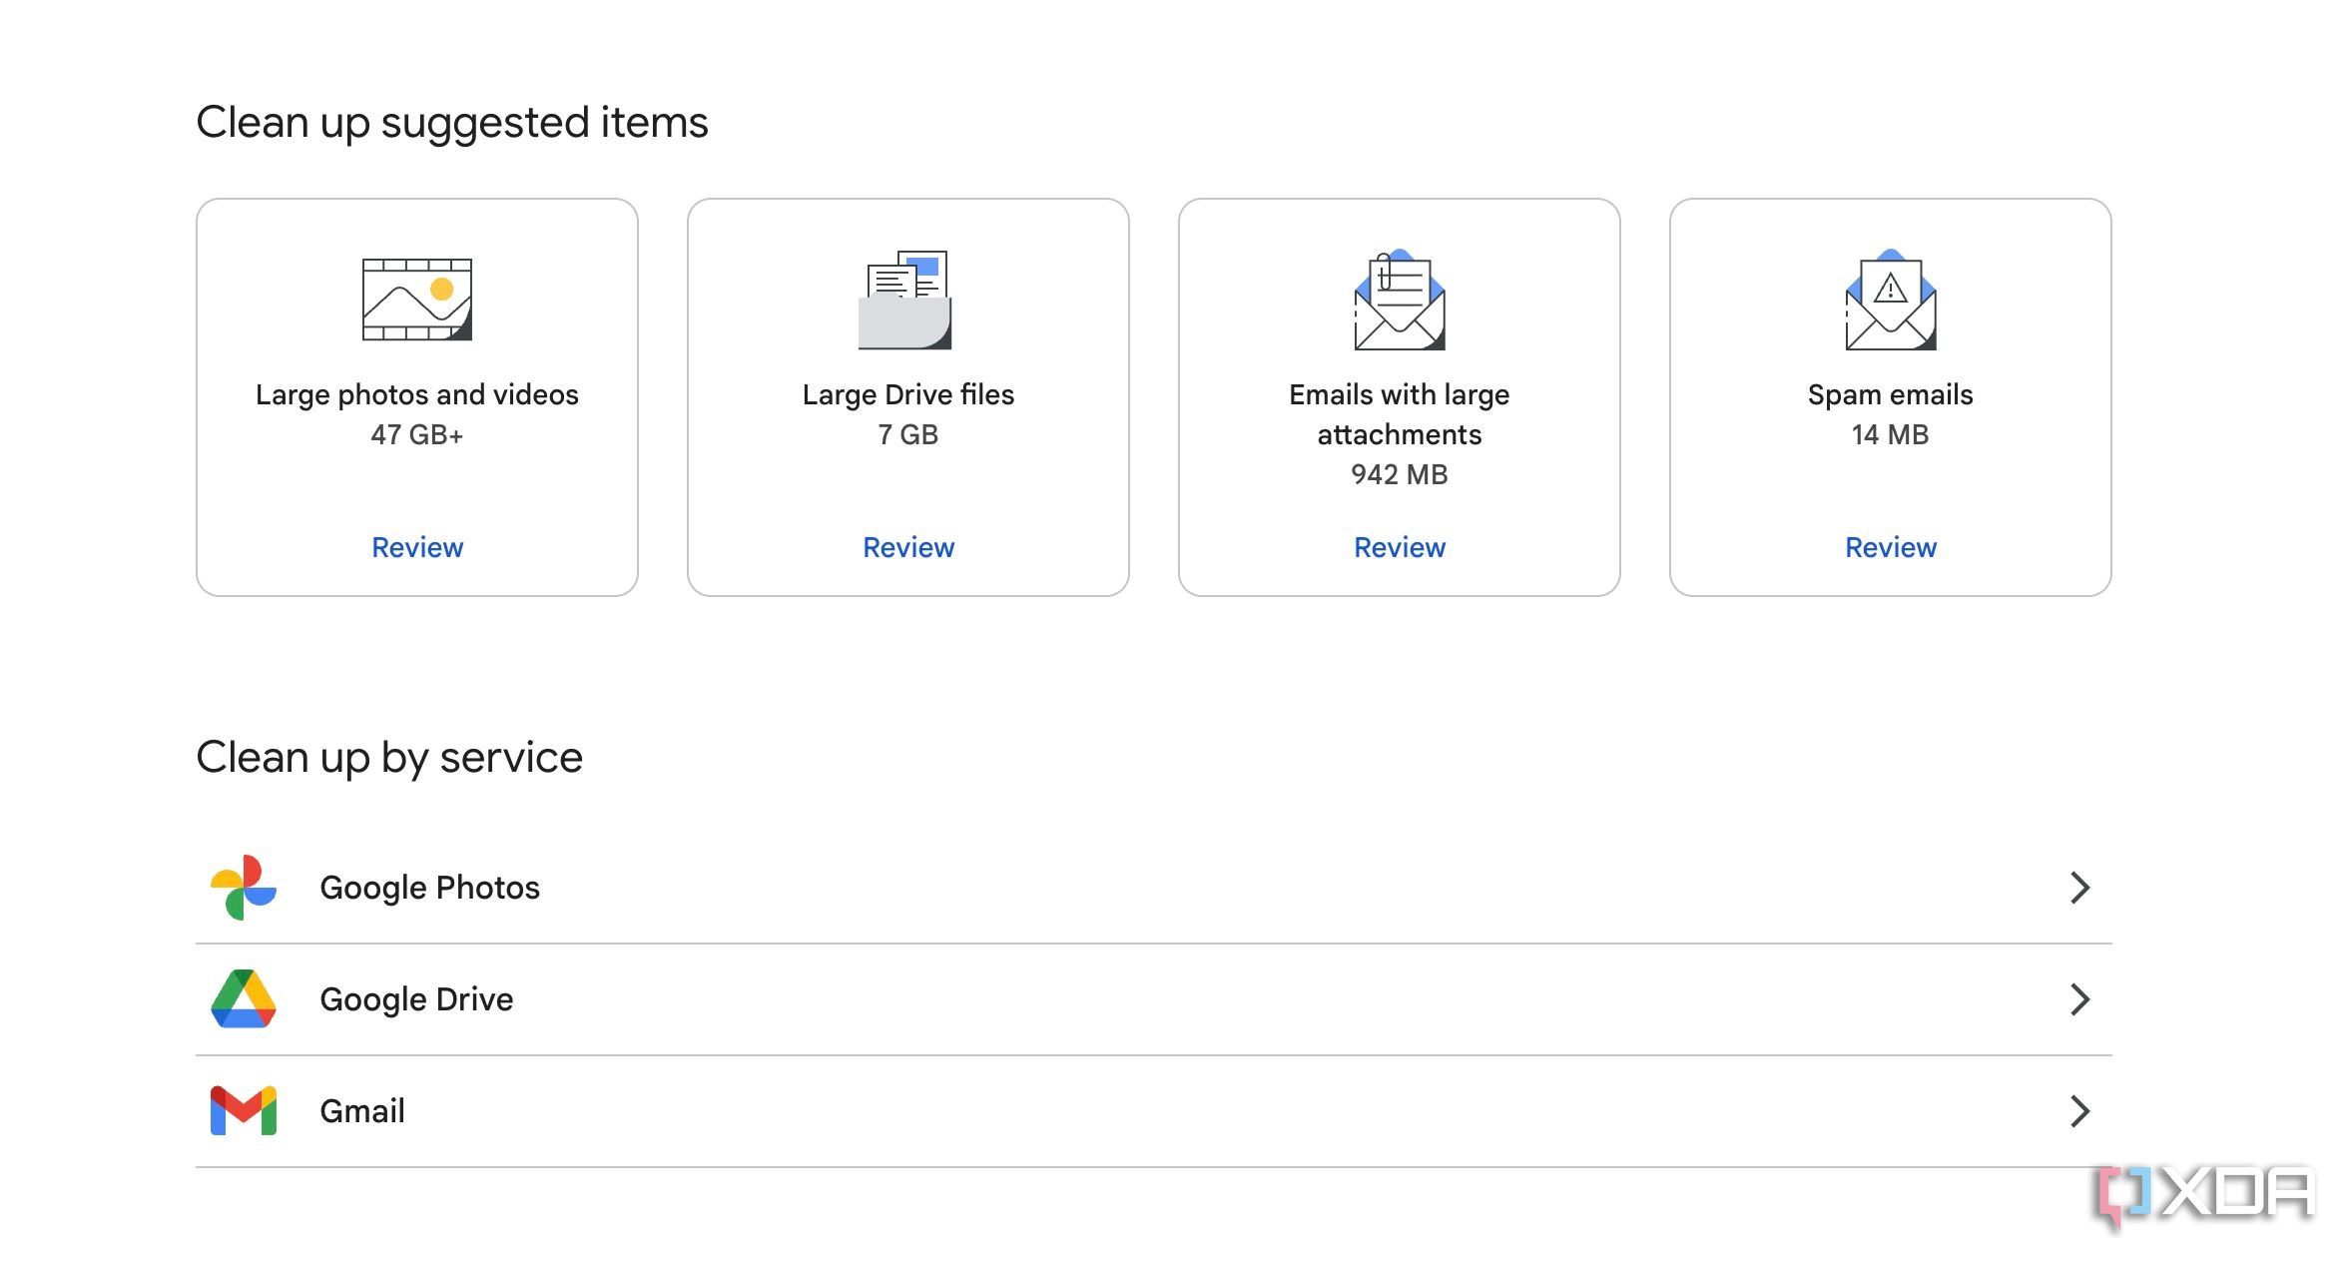Review Emails with large attachments
Screen dimensions: 2350x1268
pos(1400,547)
